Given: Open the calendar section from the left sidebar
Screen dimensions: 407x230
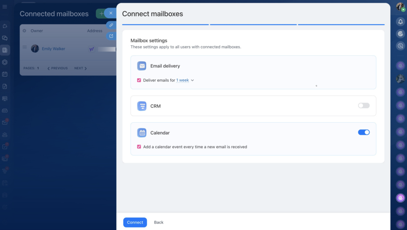Looking at the screenshot, I should [5, 74].
